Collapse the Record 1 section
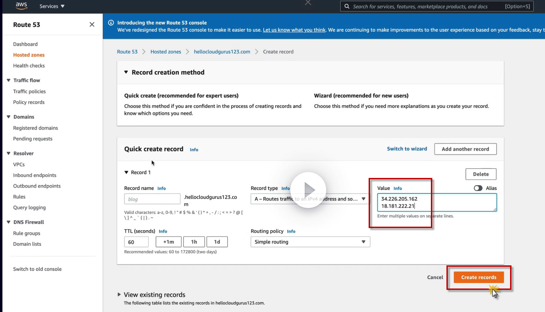This screenshot has width=545, height=312. [x=127, y=172]
